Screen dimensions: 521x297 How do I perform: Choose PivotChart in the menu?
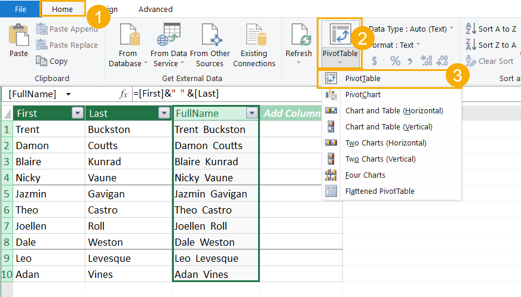point(392,95)
